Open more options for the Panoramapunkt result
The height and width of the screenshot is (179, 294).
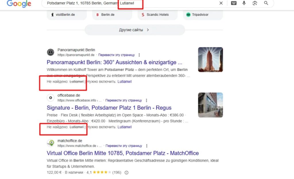[139, 55]
